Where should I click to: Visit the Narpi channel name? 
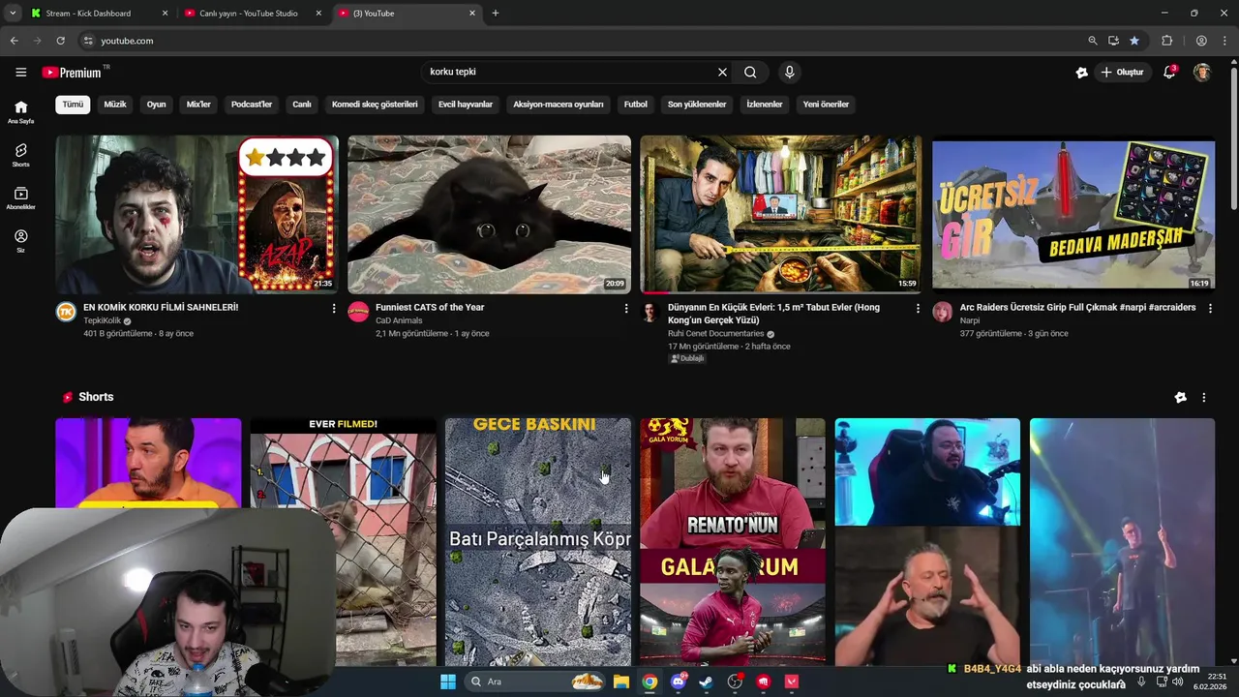[x=970, y=320]
